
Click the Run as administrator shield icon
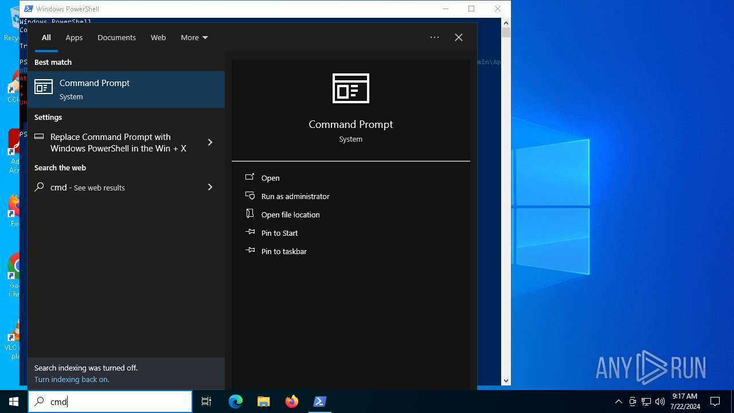[x=250, y=196]
